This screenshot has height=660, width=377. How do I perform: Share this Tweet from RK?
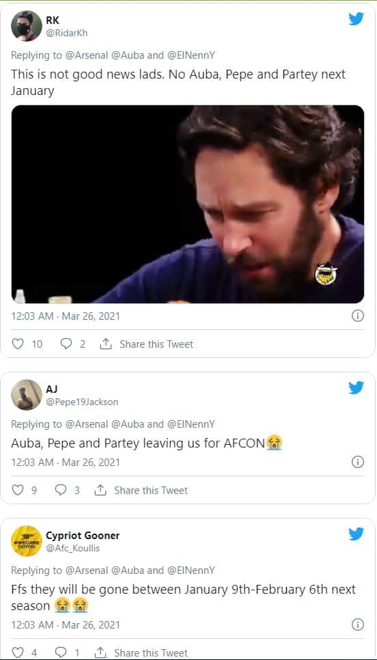(146, 344)
